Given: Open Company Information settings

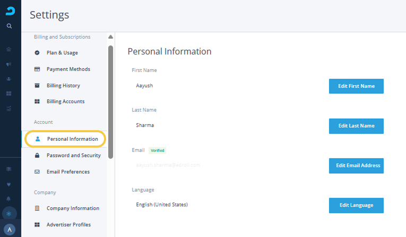Looking at the screenshot, I should [72, 208].
